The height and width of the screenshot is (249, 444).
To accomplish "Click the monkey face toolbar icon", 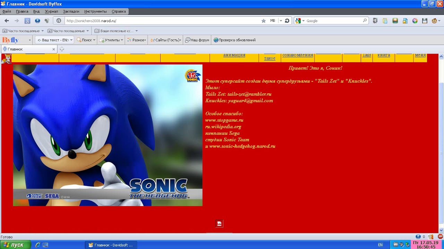I will tap(435, 21).
